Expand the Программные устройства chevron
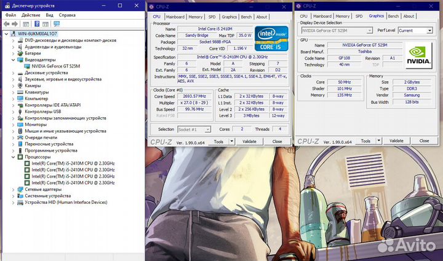This screenshot has width=443, height=261. [x=13, y=150]
